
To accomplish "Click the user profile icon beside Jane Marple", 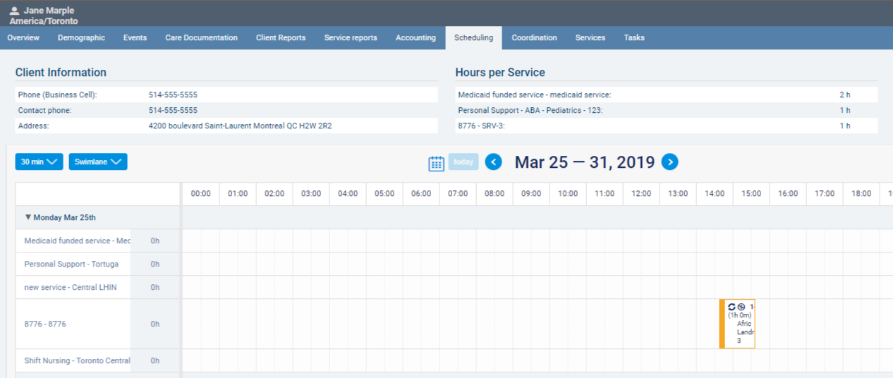I will [x=14, y=11].
